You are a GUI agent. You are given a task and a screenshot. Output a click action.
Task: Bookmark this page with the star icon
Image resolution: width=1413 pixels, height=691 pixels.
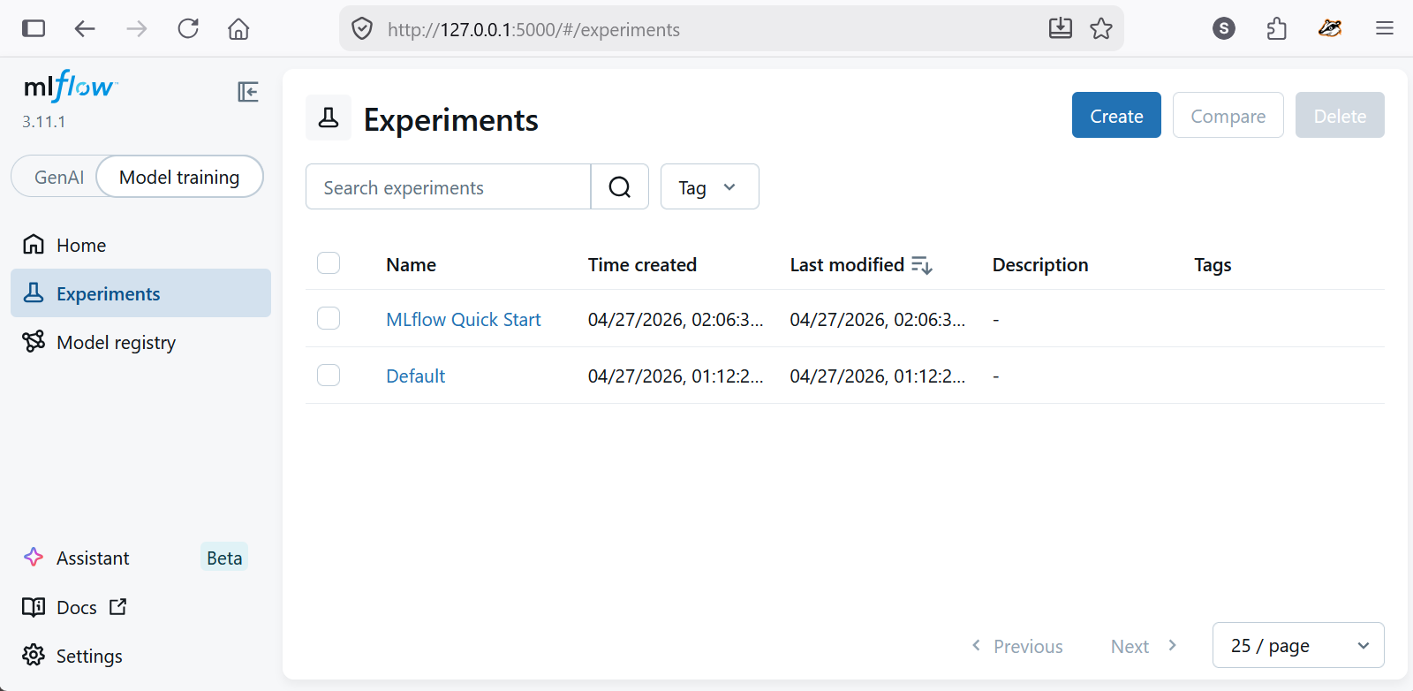coord(1101,28)
